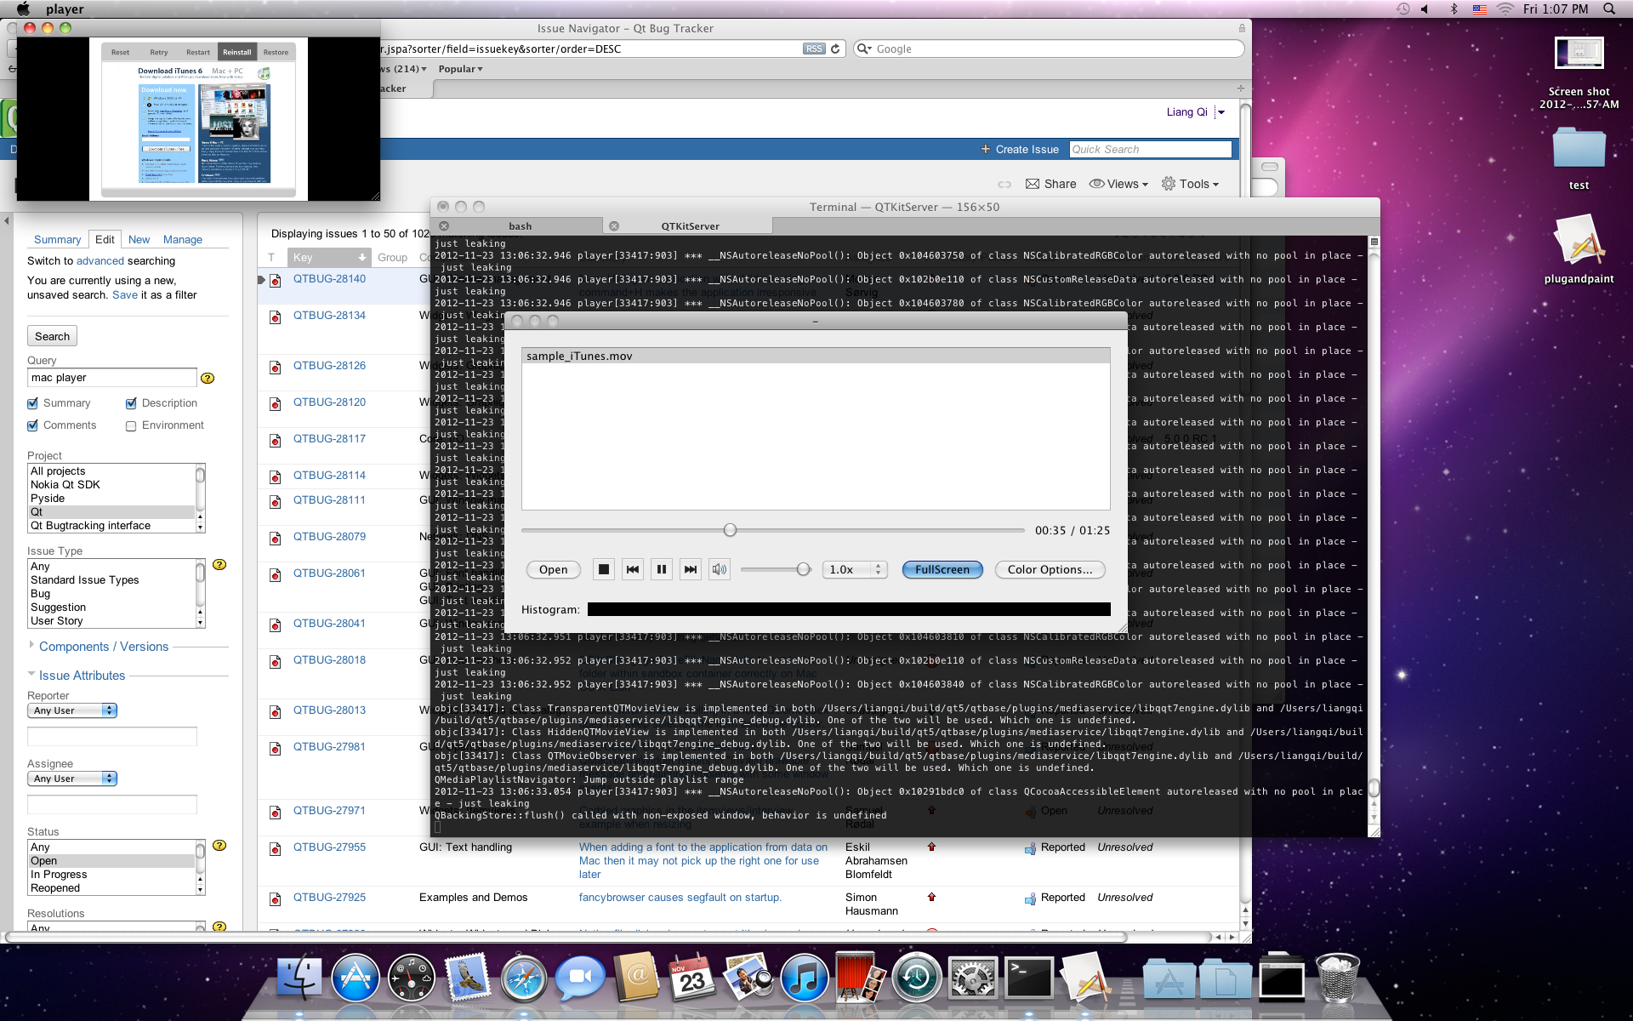Open plugandpaint icon on desktop
Screen dimensions: 1633x1021
coord(1579,240)
